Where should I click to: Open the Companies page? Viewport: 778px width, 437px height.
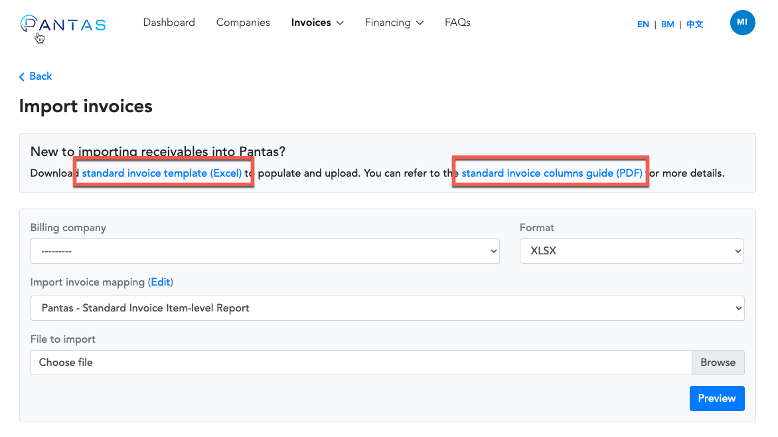(x=243, y=23)
